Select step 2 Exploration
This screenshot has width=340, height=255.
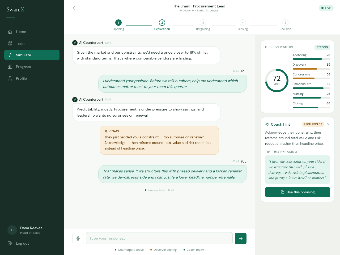[162, 25]
